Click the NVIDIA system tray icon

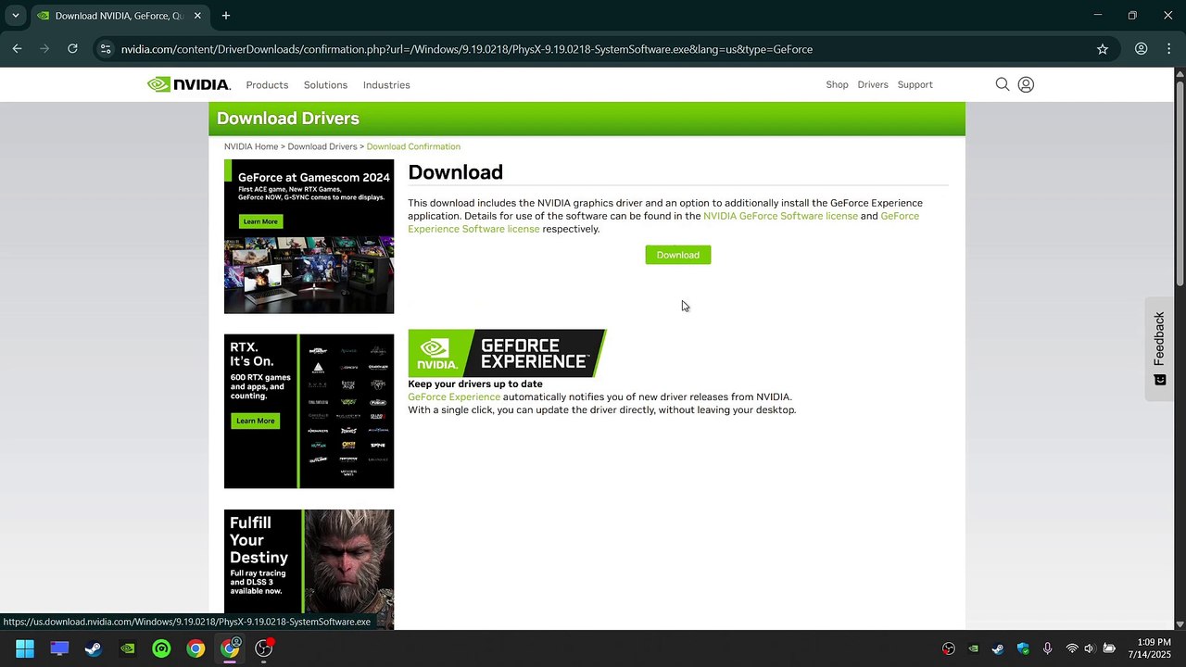(973, 648)
